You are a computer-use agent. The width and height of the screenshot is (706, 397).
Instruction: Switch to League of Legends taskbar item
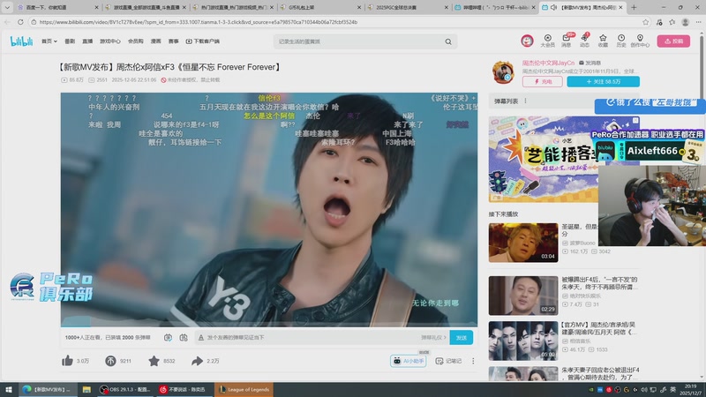pyautogui.click(x=244, y=389)
